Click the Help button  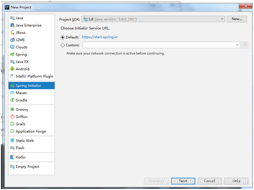pos(236,181)
